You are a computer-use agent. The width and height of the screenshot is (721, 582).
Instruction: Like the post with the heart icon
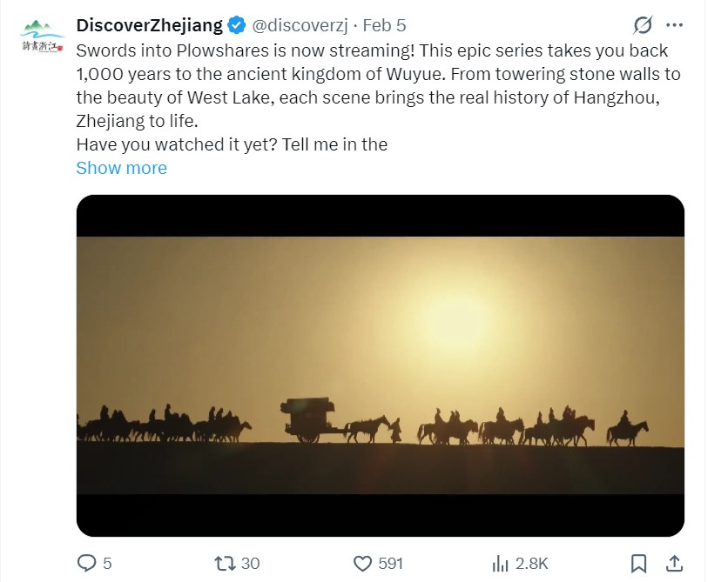(x=362, y=563)
